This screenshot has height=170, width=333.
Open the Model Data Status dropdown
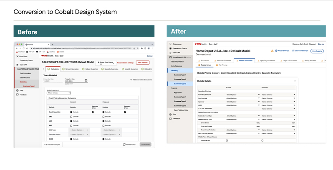[x=106, y=63]
